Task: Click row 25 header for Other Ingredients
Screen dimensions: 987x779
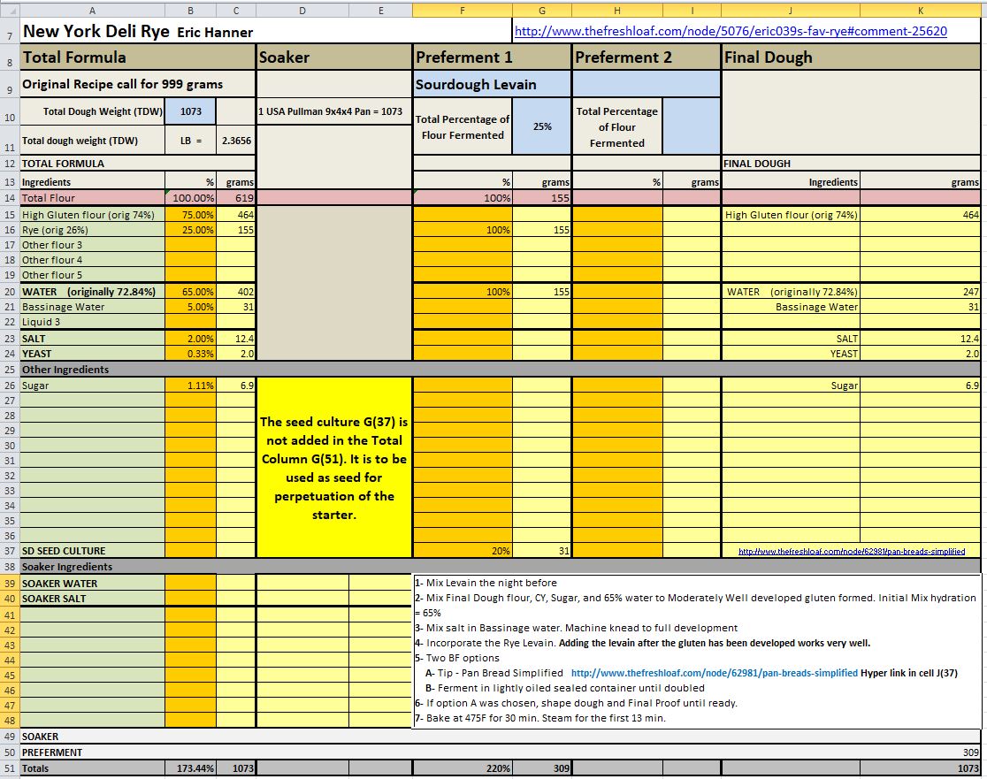Action: point(9,370)
